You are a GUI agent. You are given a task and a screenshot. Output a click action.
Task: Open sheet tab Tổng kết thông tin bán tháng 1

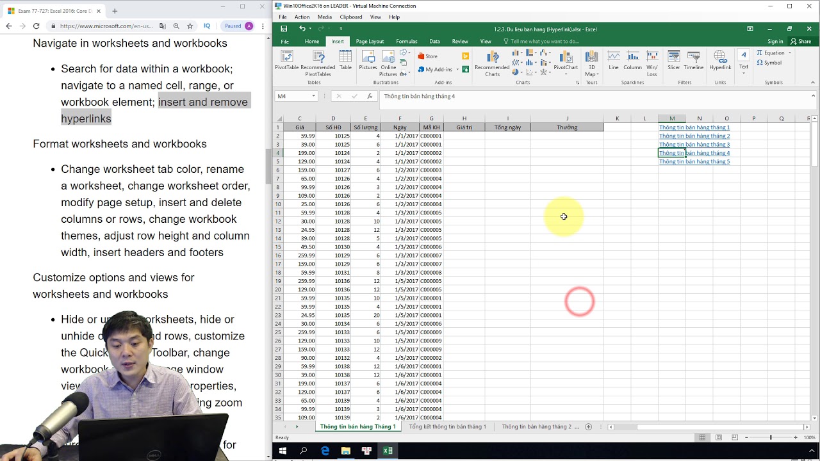pyautogui.click(x=447, y=426)
